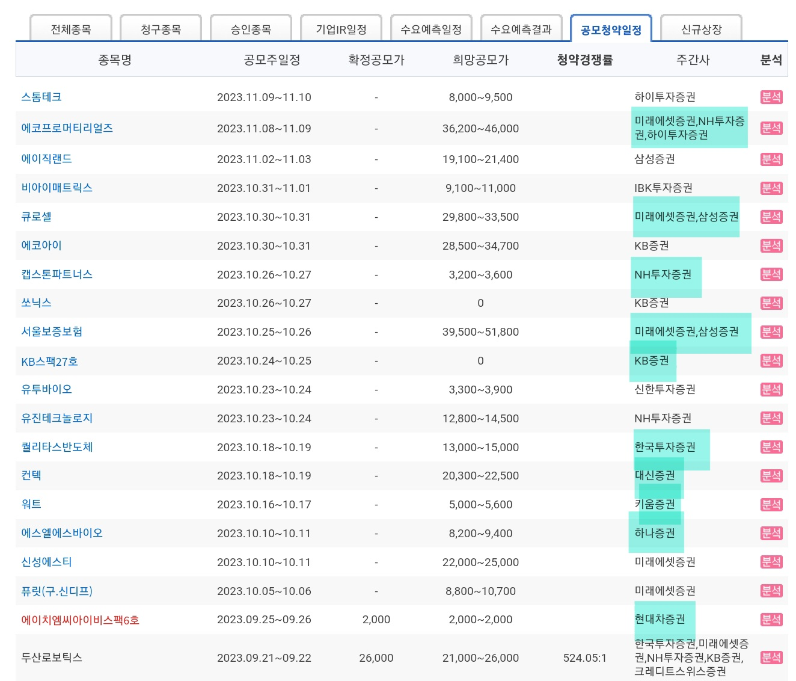The image size is (796, 681).
Task: Select the 두산로보틱스 stock name
Action: [52, 658]
